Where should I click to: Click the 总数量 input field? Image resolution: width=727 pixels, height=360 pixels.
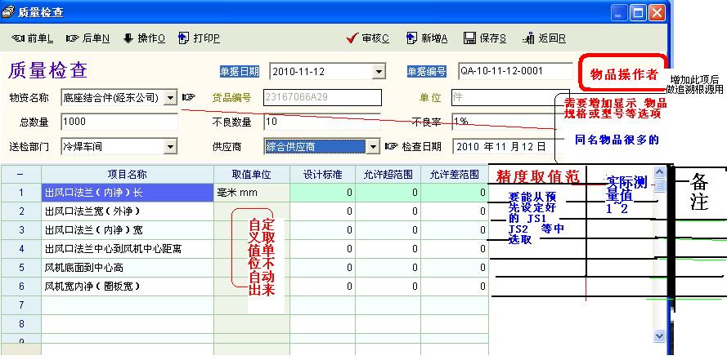[x=119, y=122]
